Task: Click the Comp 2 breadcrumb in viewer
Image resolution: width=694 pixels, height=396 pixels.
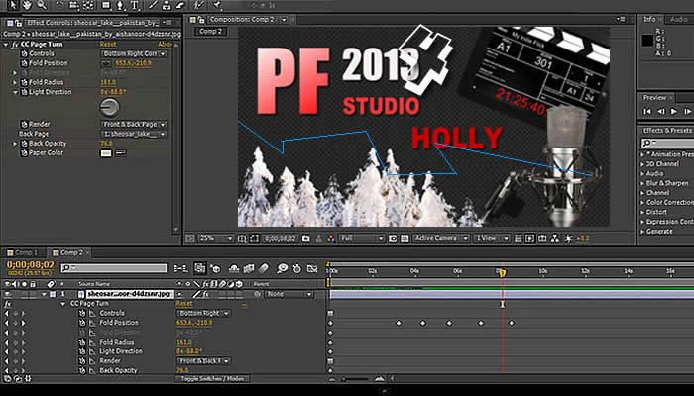Action: point(210,31)
